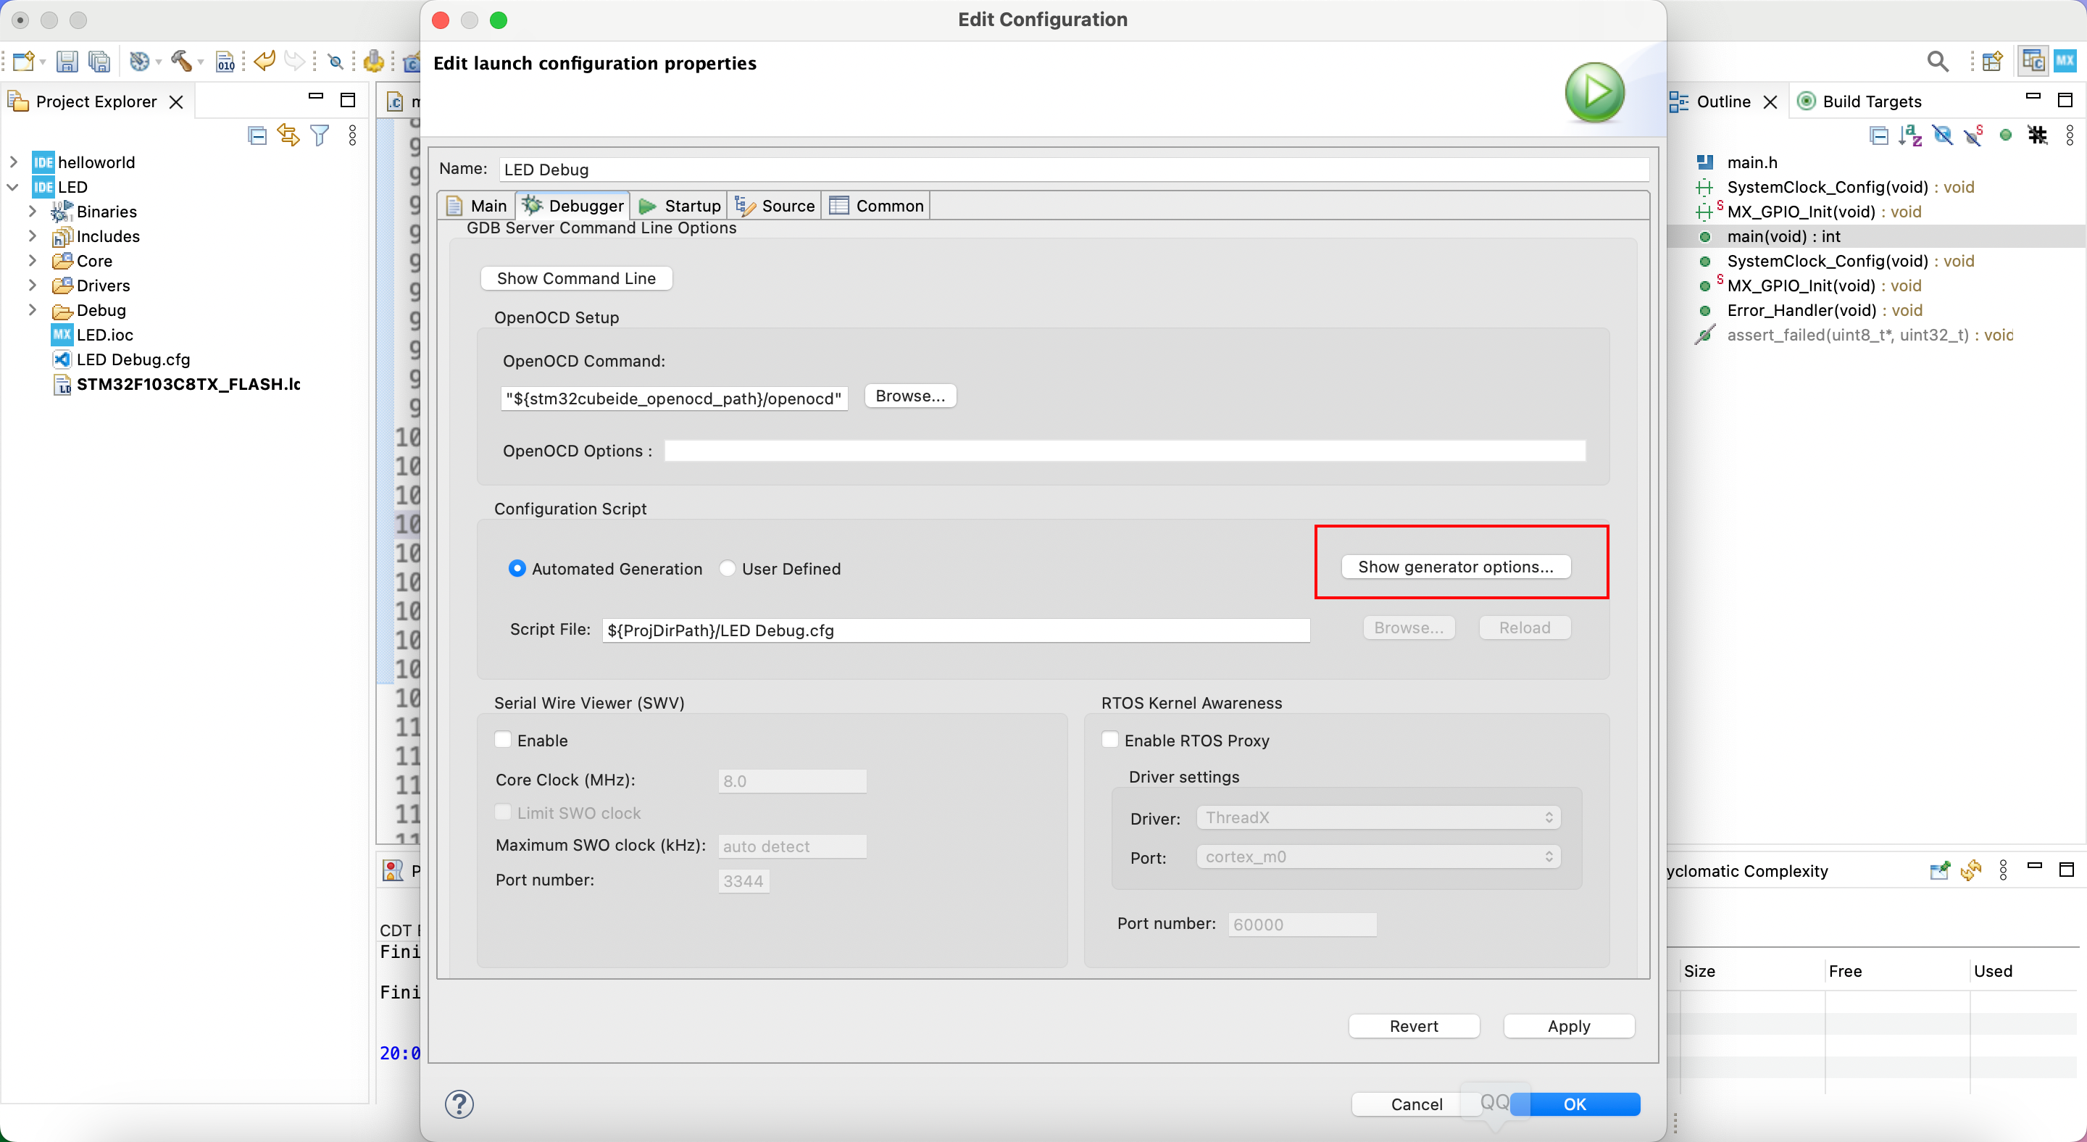Select the Debugger tab
2087x1142 pixels.
(572, 206)
